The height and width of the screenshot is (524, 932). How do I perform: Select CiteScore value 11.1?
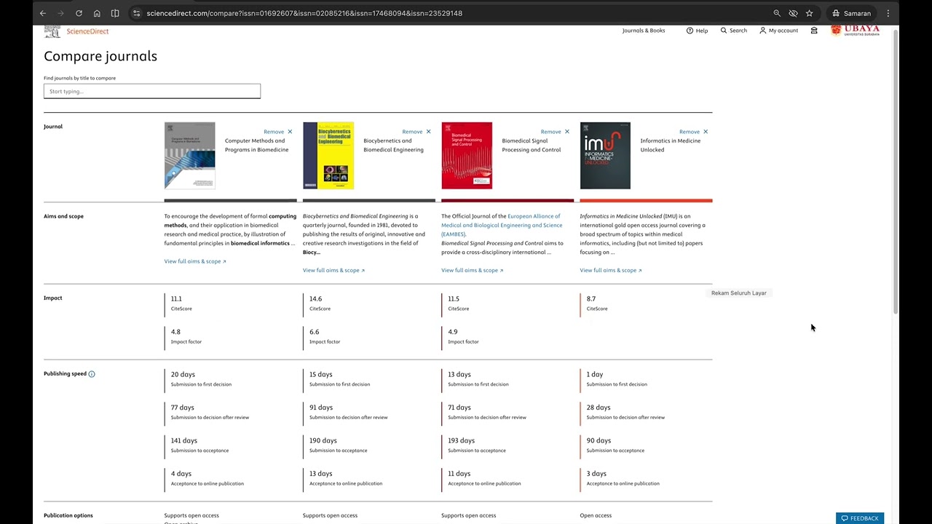tap(176, 298)
